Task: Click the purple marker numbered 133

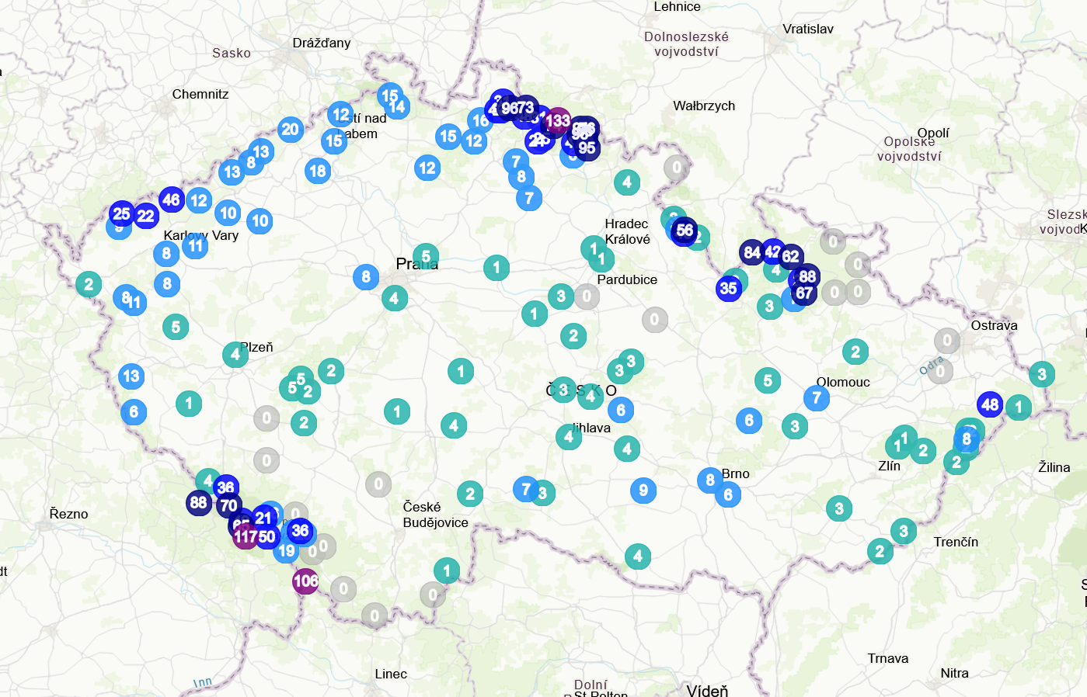Action: [557, 121]
